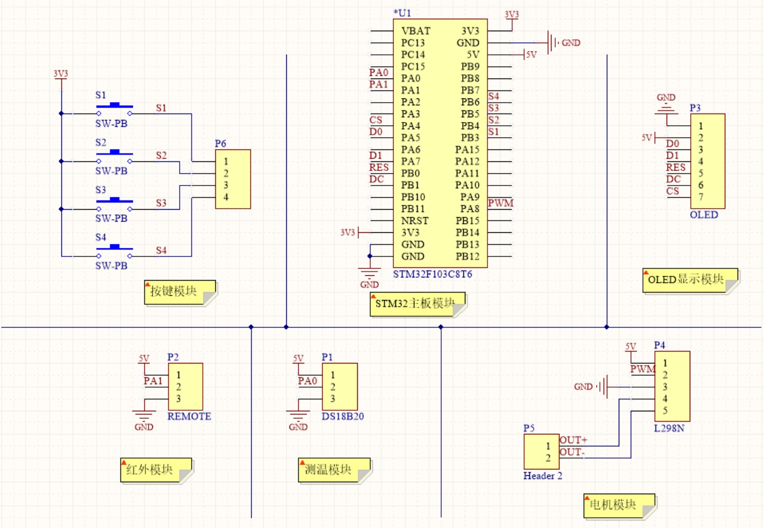The image size is (764, 528).
Task: Click the RES net label left of U1
Action: pyautogui.click(x=379, y=167)
